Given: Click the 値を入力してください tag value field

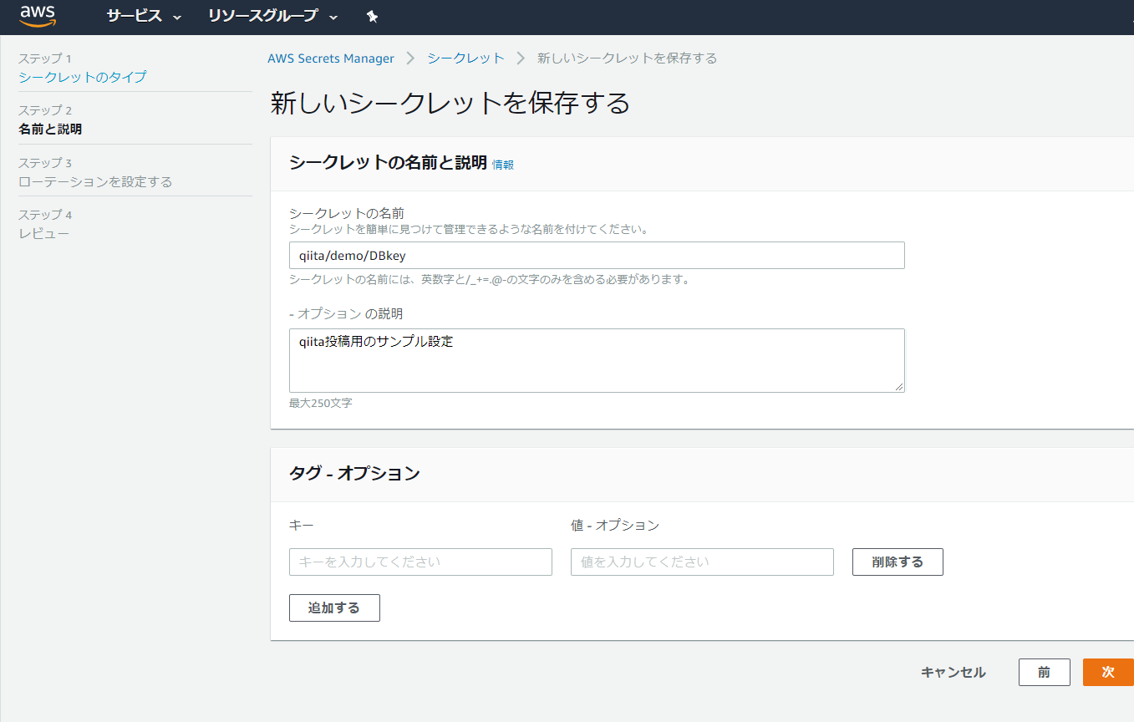Looking at the screenshot, I should click(x=702, y=562).
